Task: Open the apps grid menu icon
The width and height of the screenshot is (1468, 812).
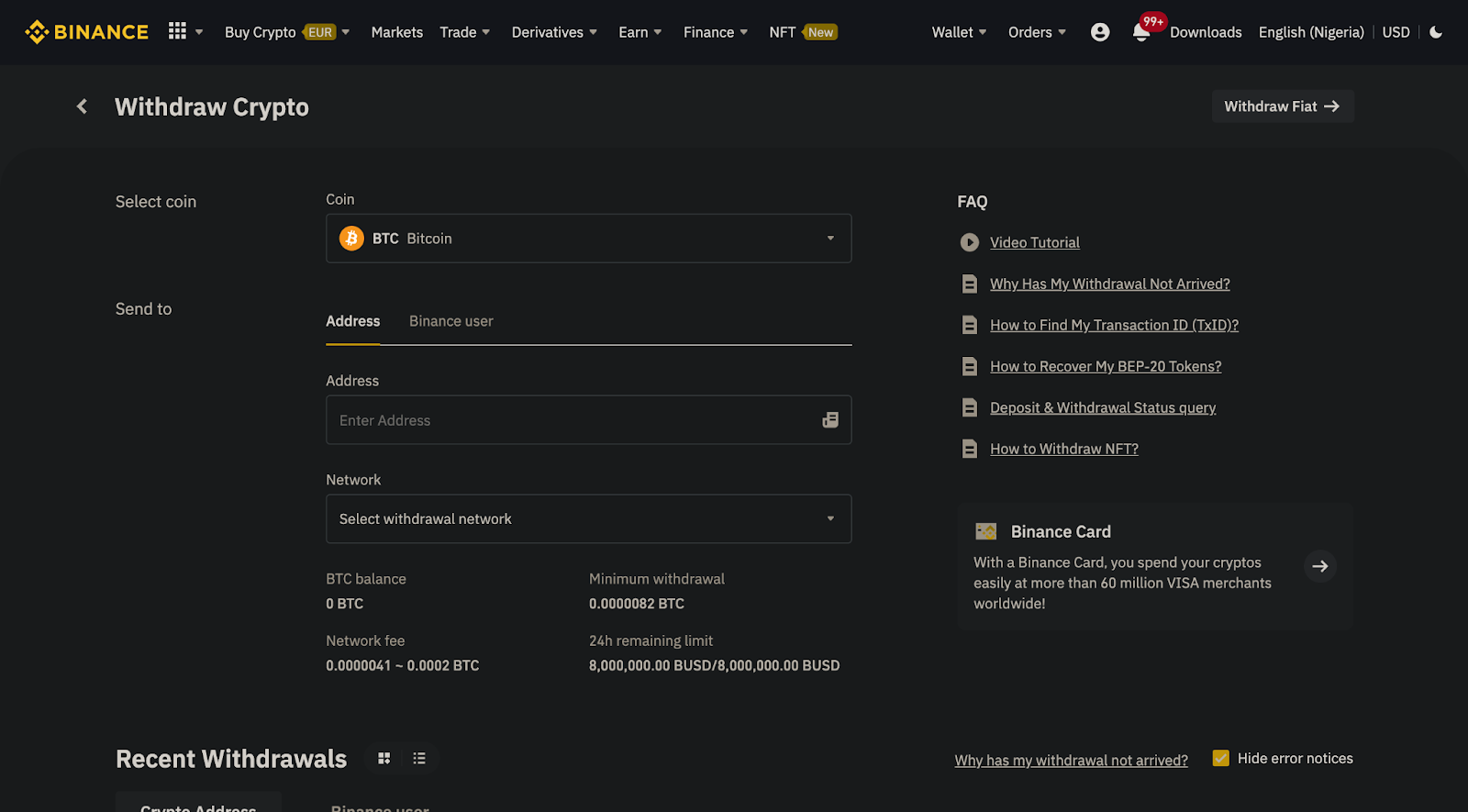Action: pos(177,31)
